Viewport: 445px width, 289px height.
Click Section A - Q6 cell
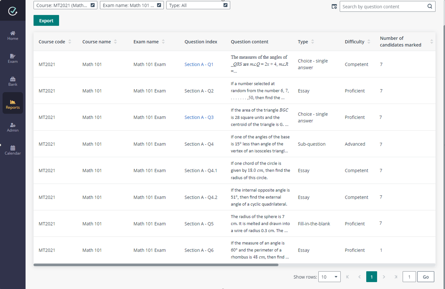(x=199, y=250)
